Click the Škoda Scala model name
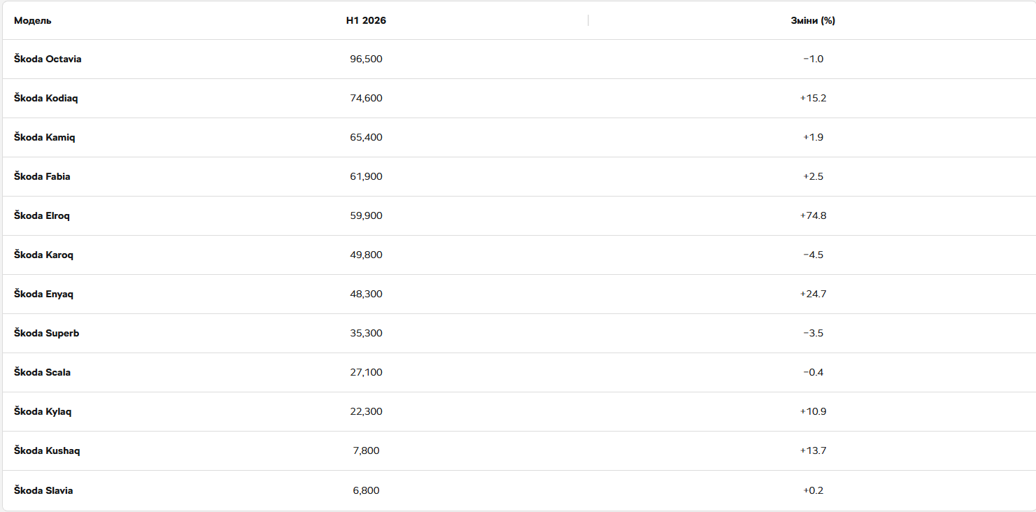Viewport: 1036px width, 512px height. pyautogui.click(x=42, y=372)
